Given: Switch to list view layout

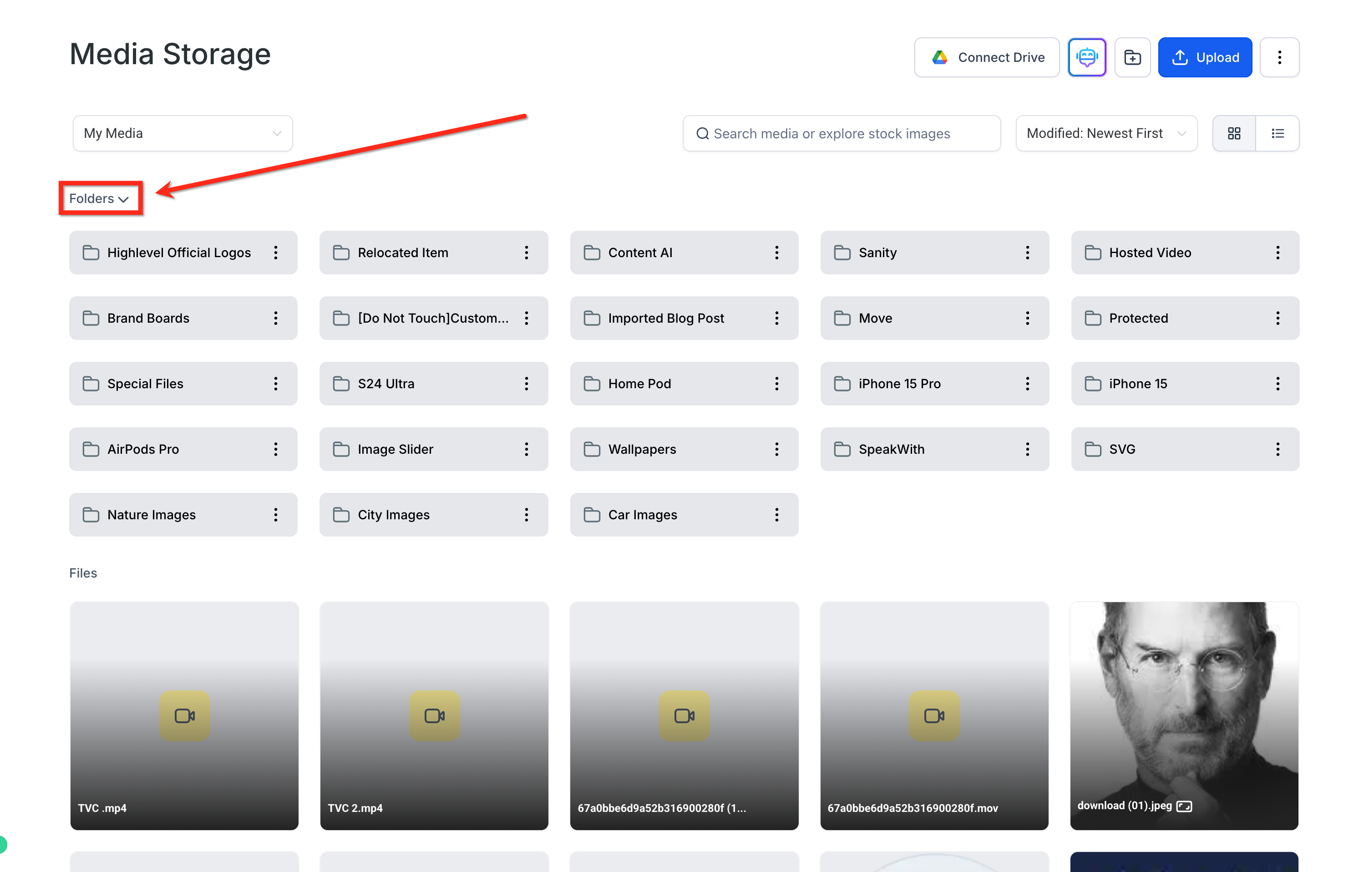Looking at the screenshot, I should 1278,134.
